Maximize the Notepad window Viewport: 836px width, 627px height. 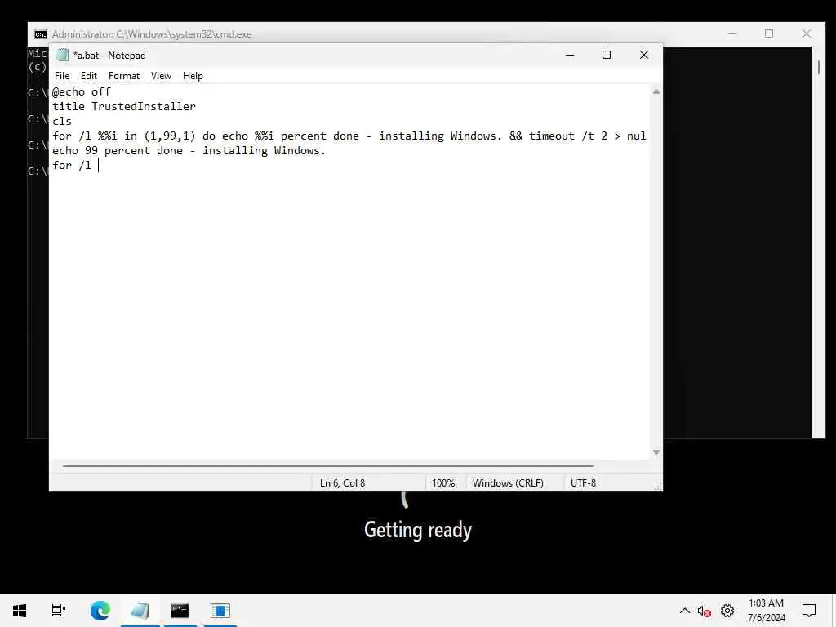[607, 55]
